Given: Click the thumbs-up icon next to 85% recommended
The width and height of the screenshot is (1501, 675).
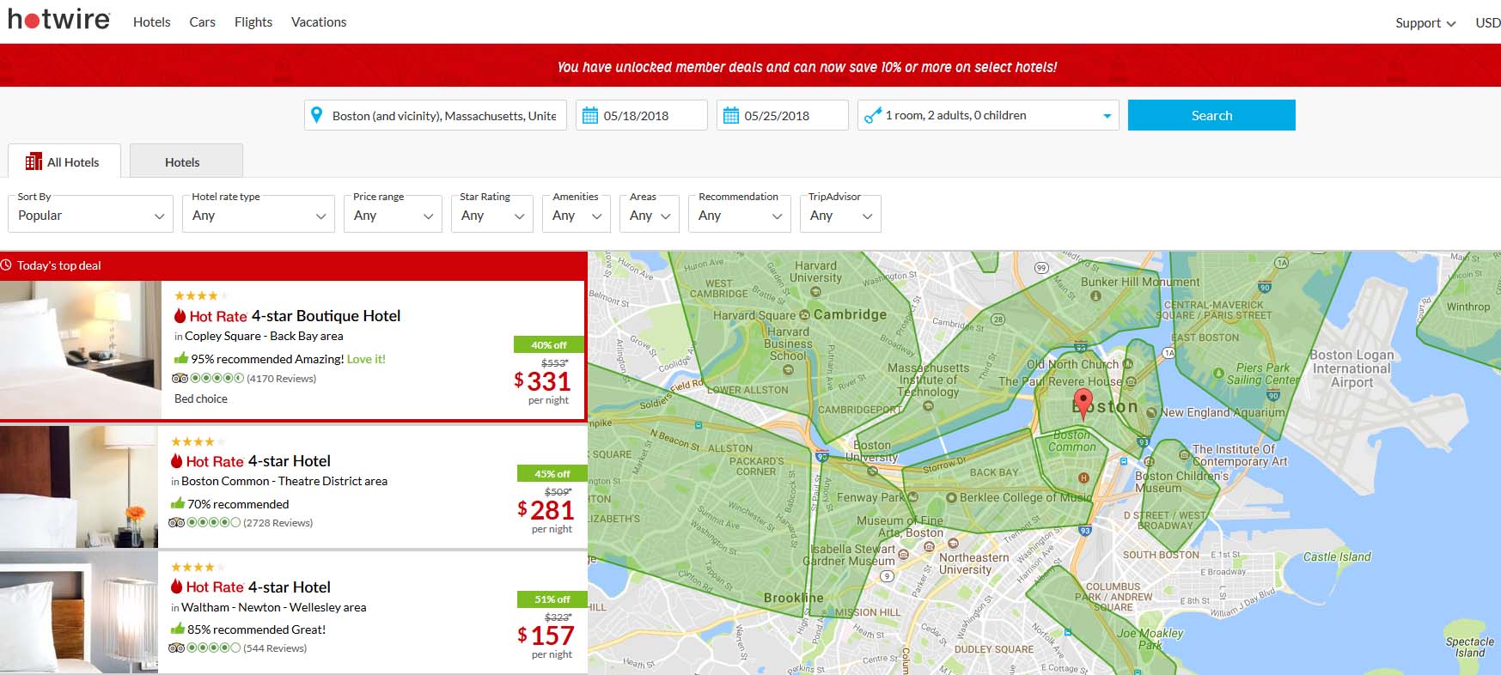Looking at the screenshot, I should pyautogui.click(x=177, y=629).
